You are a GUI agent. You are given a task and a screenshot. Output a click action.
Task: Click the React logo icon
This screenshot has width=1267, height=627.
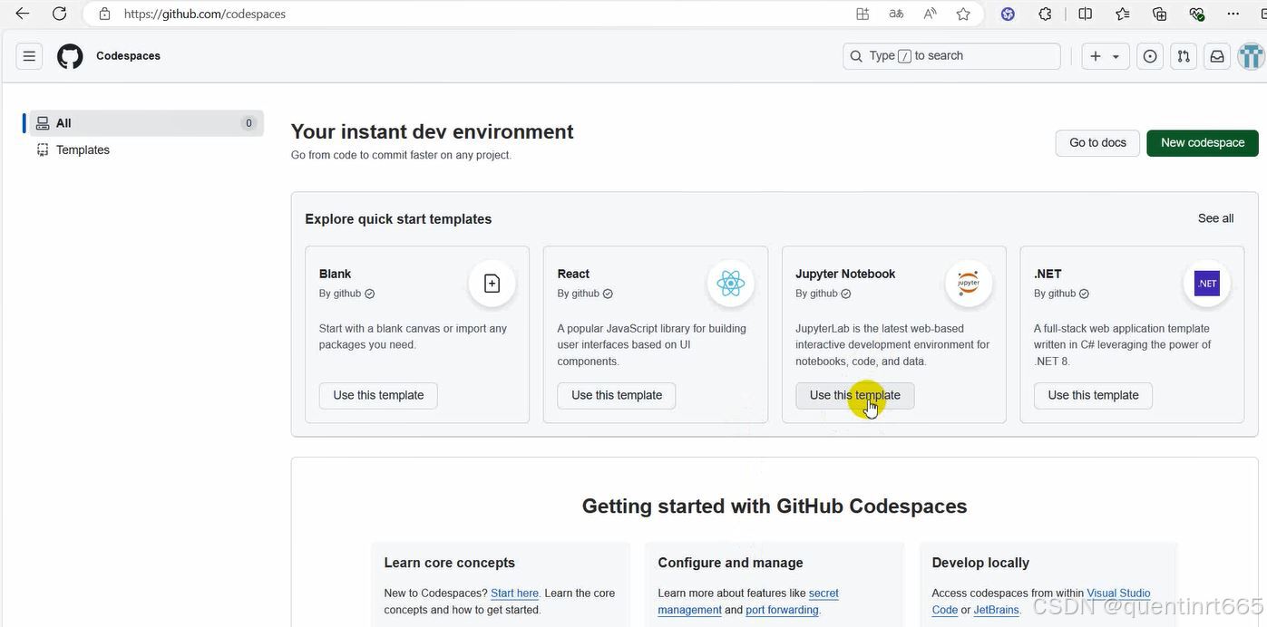click(x=730, y=284)
